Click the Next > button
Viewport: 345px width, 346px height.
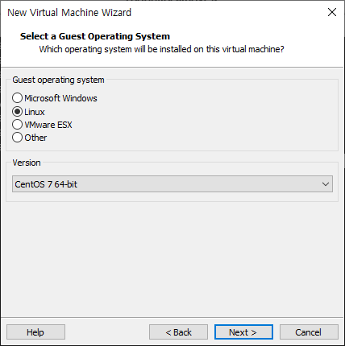[243, 332]
